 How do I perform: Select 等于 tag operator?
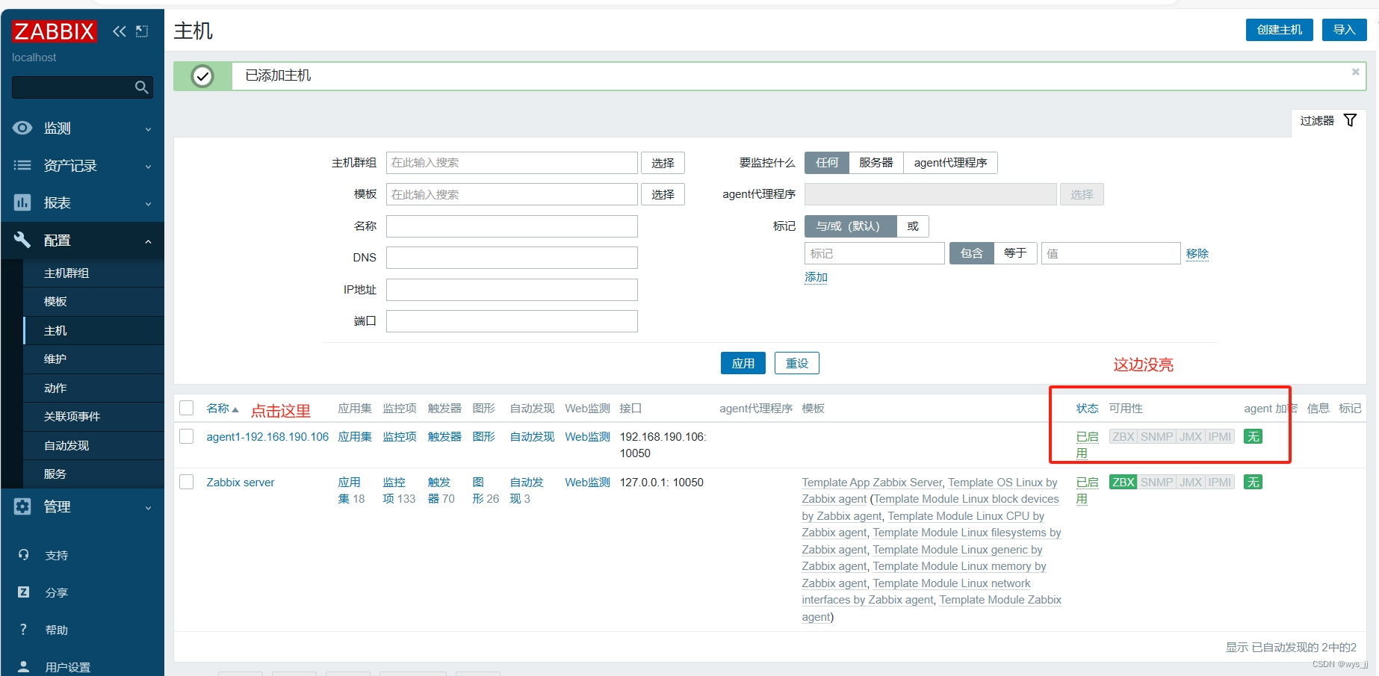tap(1015, 253)
